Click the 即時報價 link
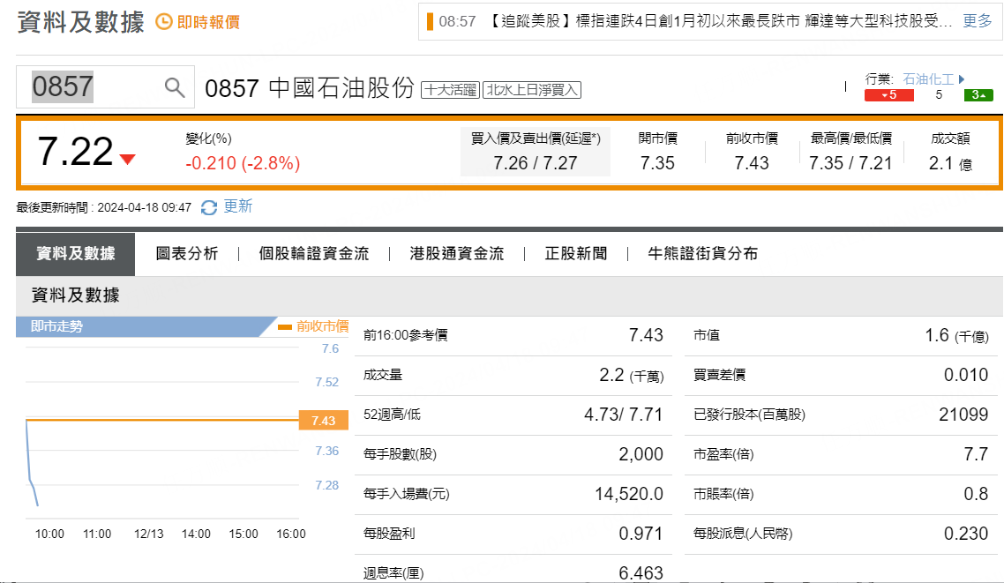Viewport: 1004px width, 583px height. point(208,22)
